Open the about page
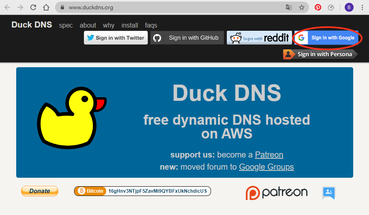Image resolution: width=369 pixels, height=215 pixels. 88,25
